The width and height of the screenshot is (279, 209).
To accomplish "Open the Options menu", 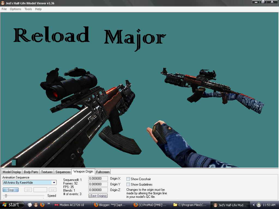I will pos(15,9).
